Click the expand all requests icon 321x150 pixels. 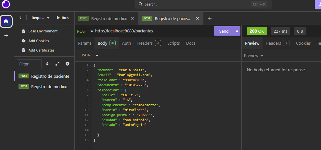[x=58, y=64]
